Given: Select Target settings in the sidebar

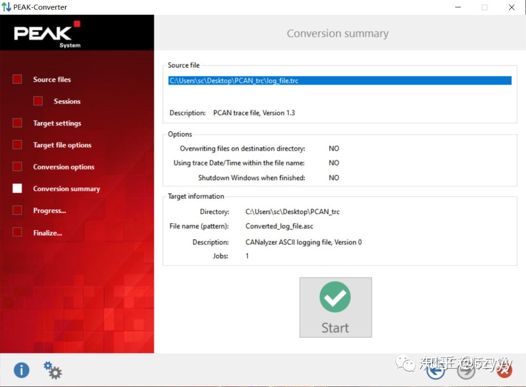Looking at the screenshot, I should 57,123.
